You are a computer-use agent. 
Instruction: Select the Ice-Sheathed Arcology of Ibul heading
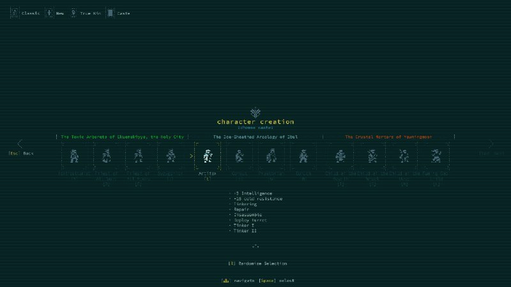256,136
